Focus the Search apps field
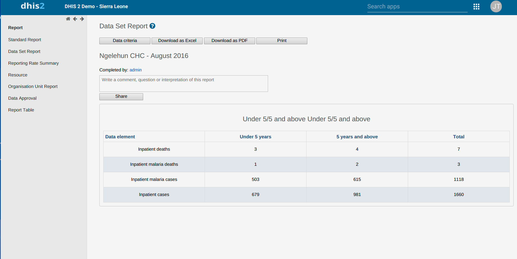The width and height of the screenshot is (517, 259). pos(417,7)
